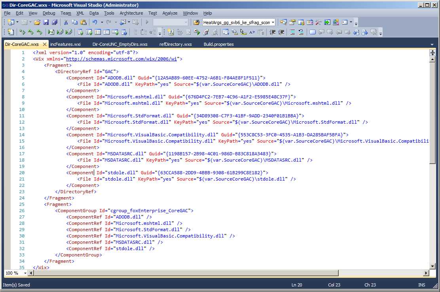Open Solution Explorer from the toolbar icon
Image resolution: width=440 pixels, height=292 pixels.
pyautogui.click(x=283, y=22)
